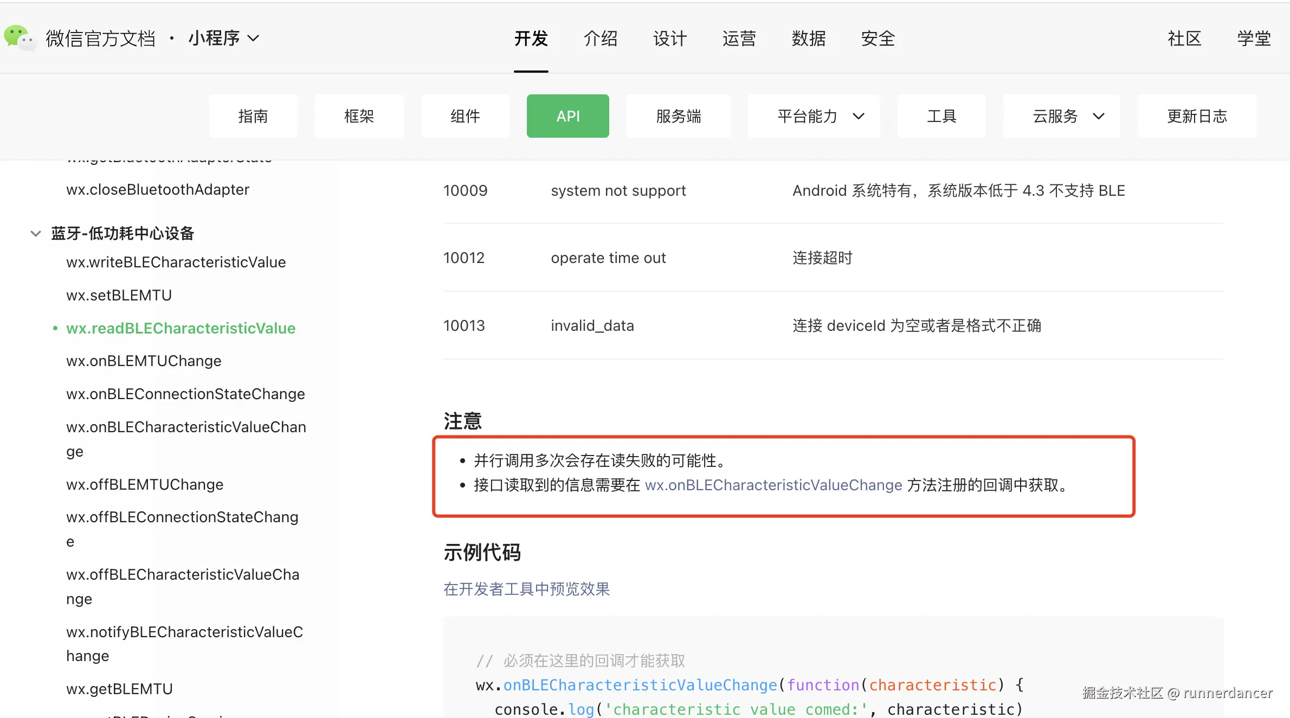Expand the 平台能力 dropdown menu
Viewport: 1290px width, 718px height.
814,116
